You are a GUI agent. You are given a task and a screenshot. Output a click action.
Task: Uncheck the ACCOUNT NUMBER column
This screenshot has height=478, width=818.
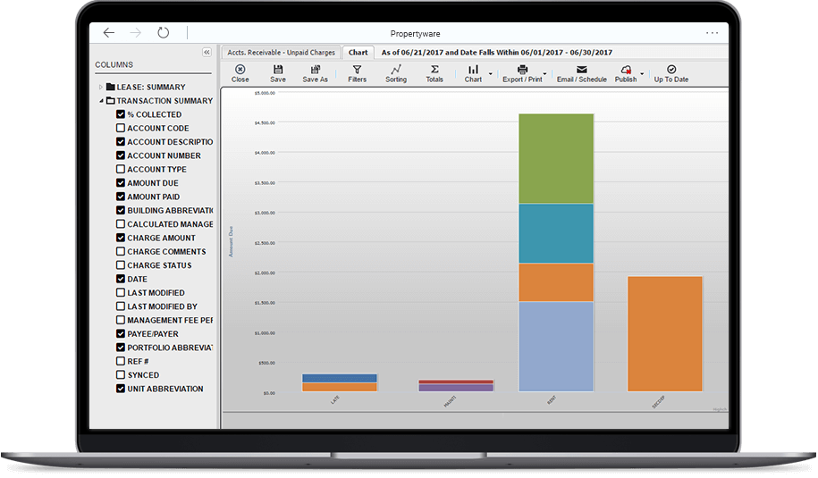click(x=121, y=155)
